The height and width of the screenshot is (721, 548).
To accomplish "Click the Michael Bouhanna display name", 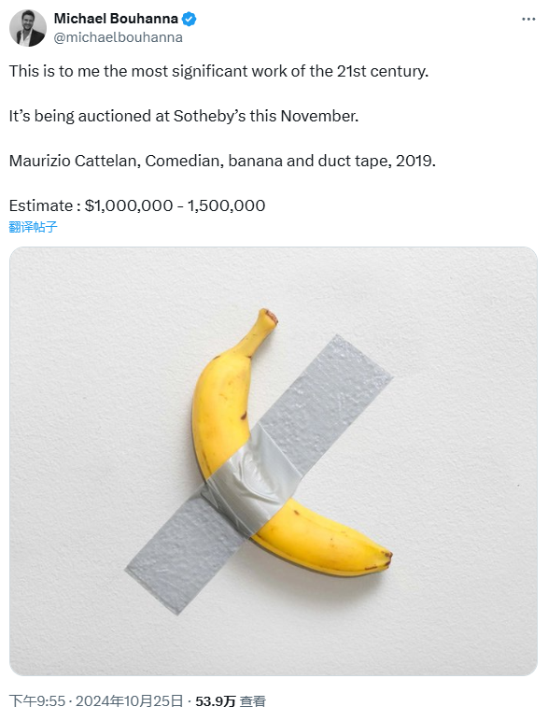I will (x=116, y=19).
